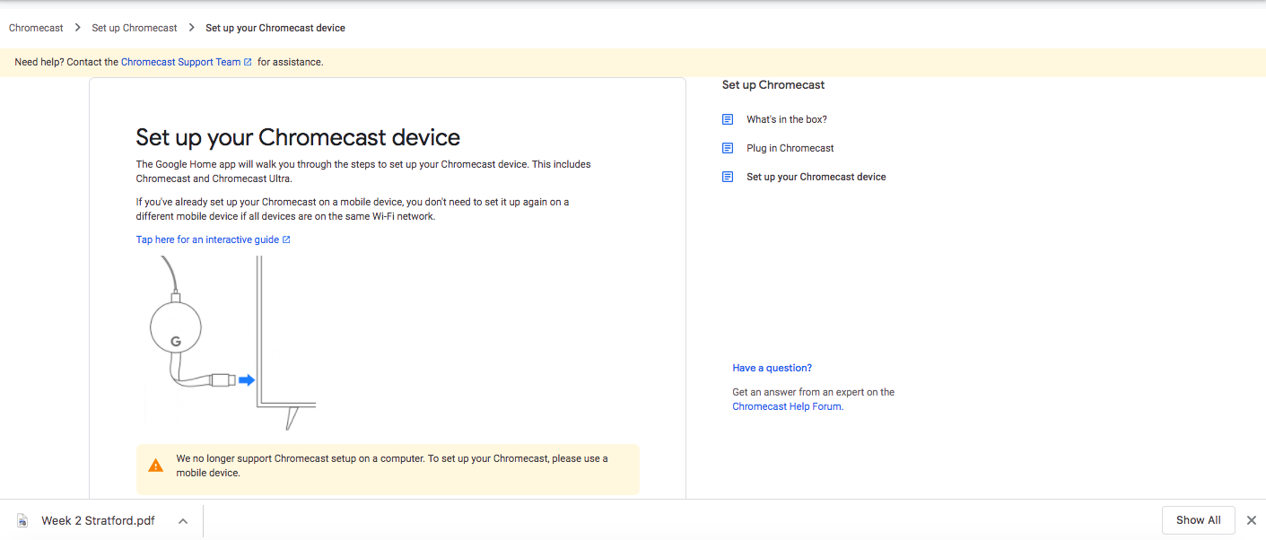Click the orange warning triangle icon
The image size is (1266, 540).
(156, 466)
